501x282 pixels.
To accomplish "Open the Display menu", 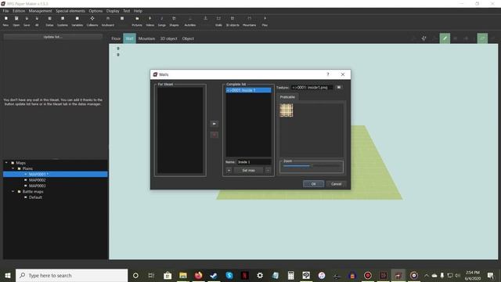I will coord(113,11).
